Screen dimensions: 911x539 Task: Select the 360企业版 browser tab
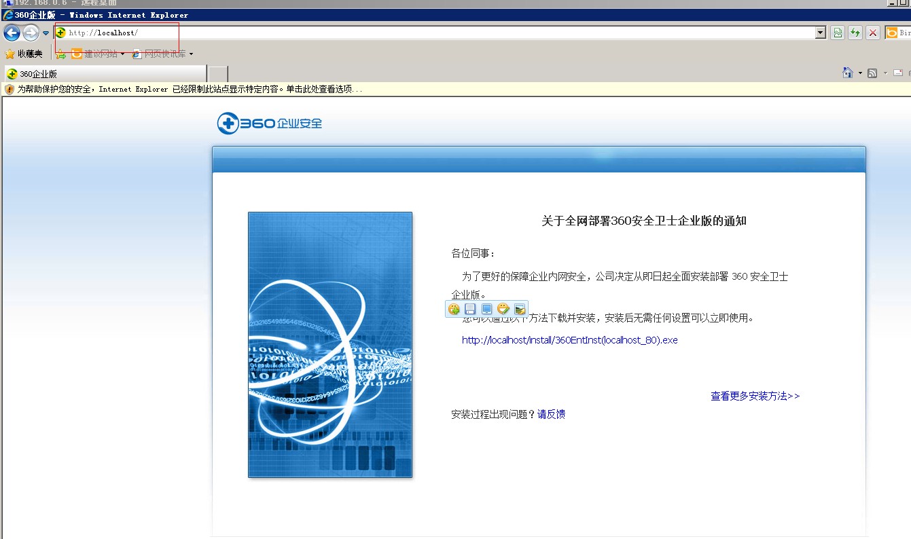tap(105, 74)
